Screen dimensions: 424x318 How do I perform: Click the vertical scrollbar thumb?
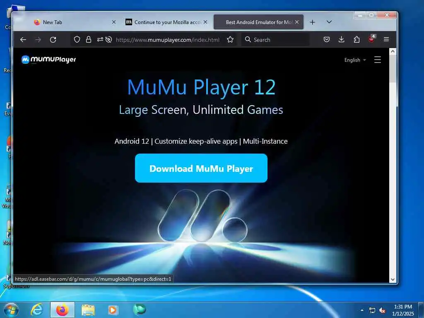(x=393, y=69)
